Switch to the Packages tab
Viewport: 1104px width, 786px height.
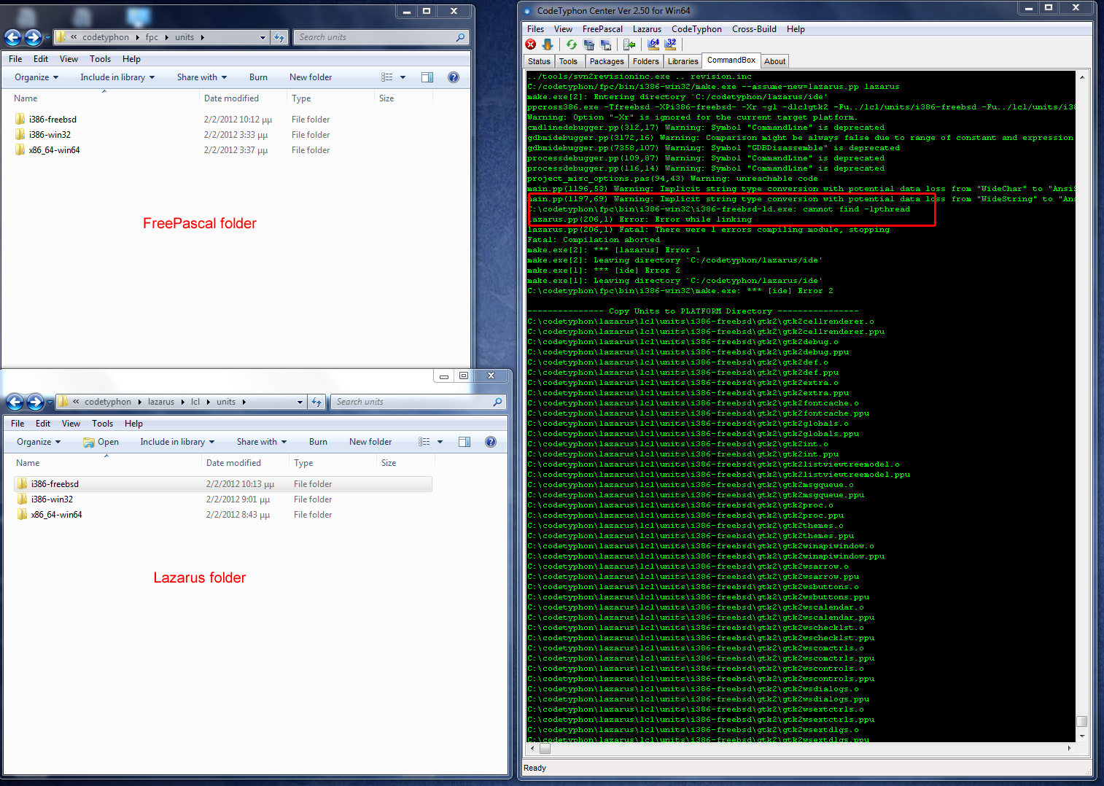(607, 62)
